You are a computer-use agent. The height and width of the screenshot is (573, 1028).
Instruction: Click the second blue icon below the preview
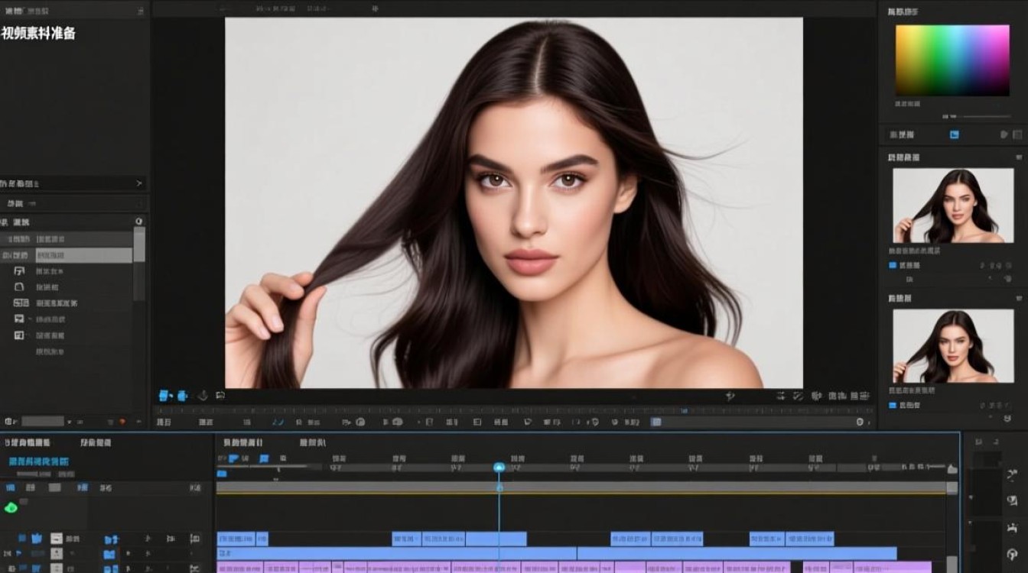point(182,396)
